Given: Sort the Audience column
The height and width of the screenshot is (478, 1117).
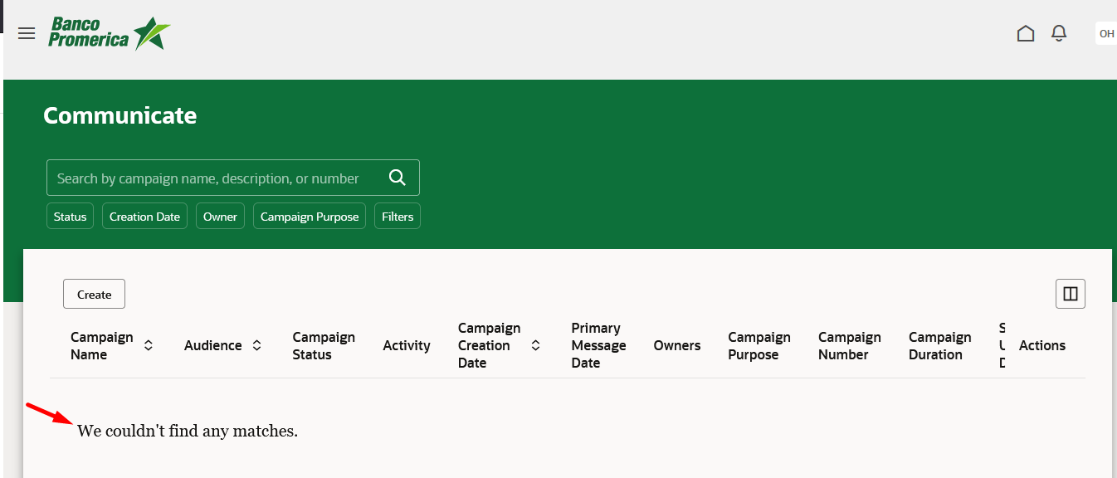Looking at the screenshot, I should [x=257, y=345].
